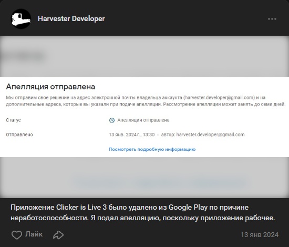Viewport: 289px width, 247px height.
Task: Click the appeal description paragraph
Action: pyautogui.click(x=146, y=101)
